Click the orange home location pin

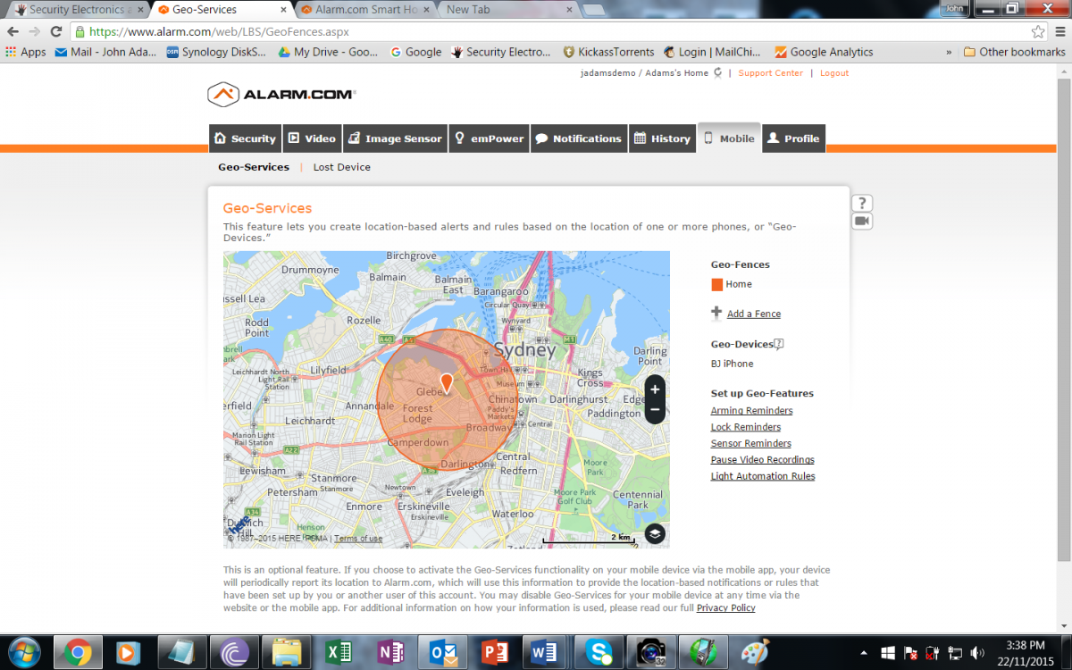pos(447,384)
